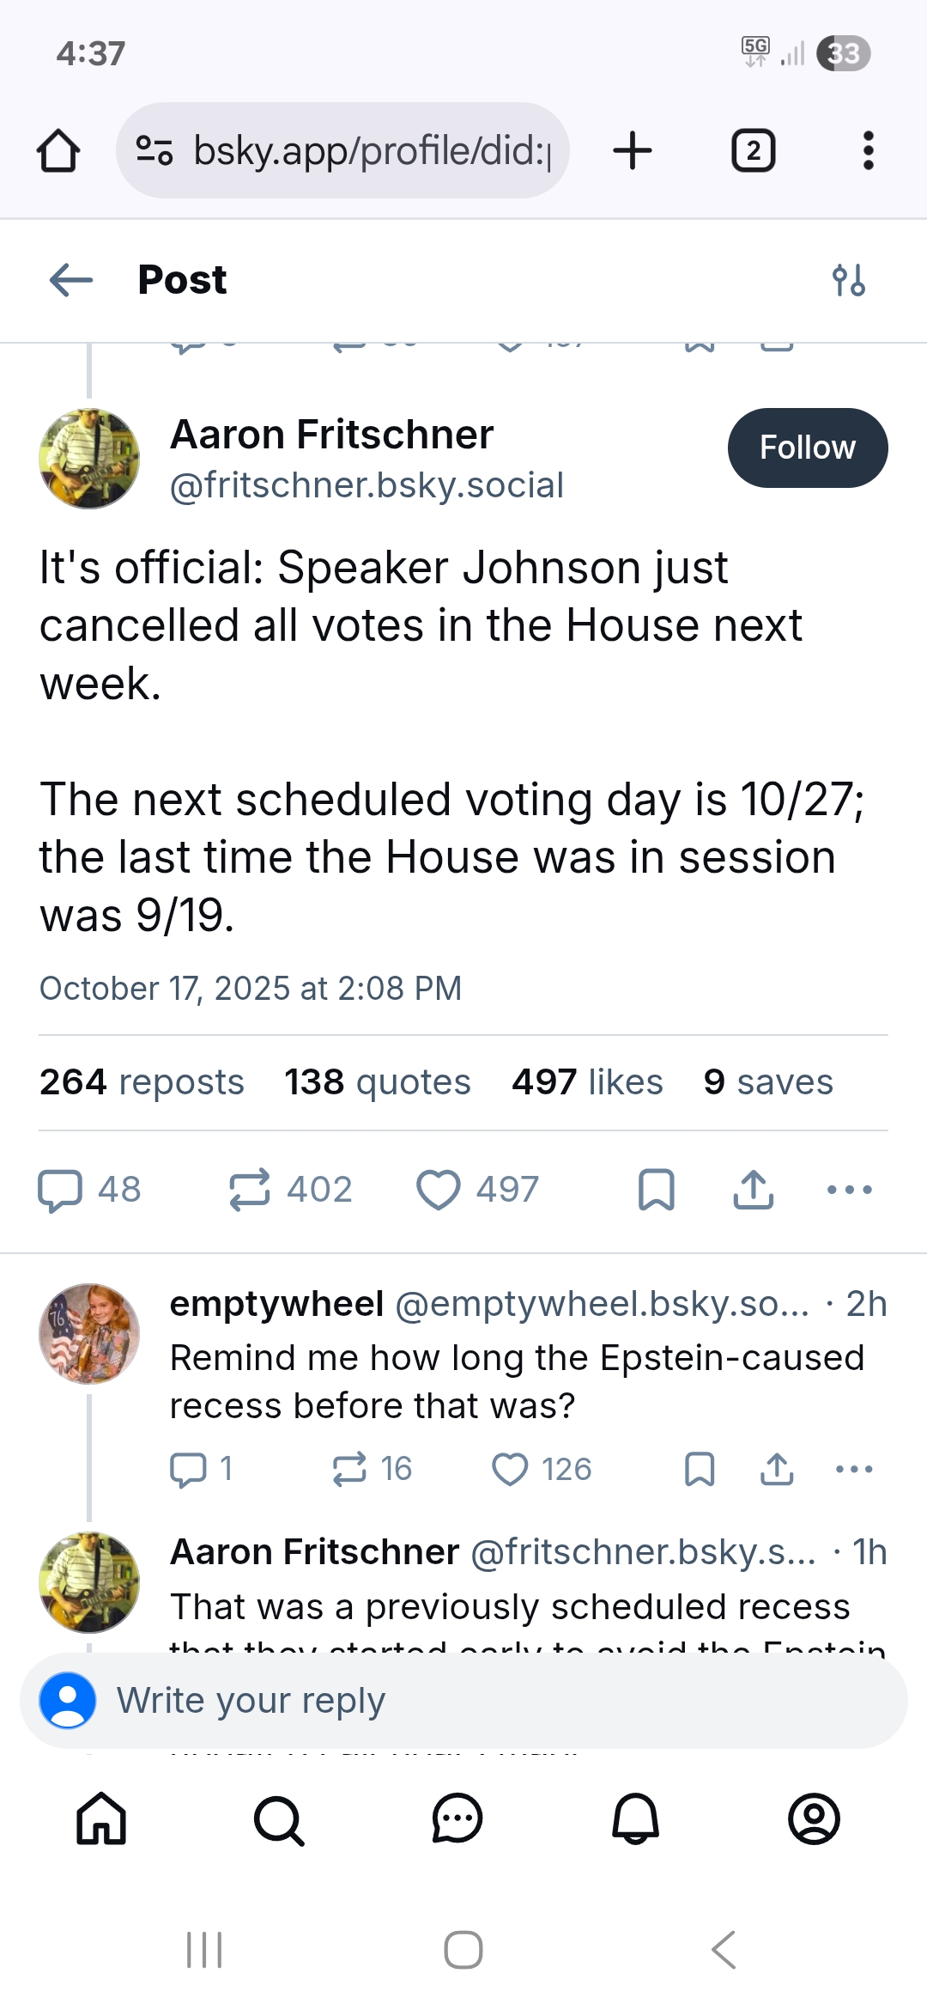927x2010 pixels.
Task: Open thread view settings sliders icon
Action: pyautogui.click(x=849, y=280)
